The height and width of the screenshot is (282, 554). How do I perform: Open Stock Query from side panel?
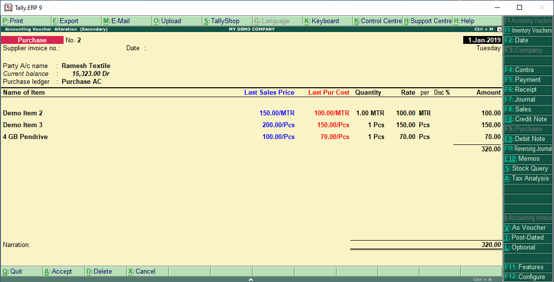point(528,169)
